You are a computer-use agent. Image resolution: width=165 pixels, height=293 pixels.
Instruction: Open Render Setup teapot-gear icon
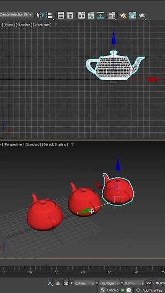123,16
